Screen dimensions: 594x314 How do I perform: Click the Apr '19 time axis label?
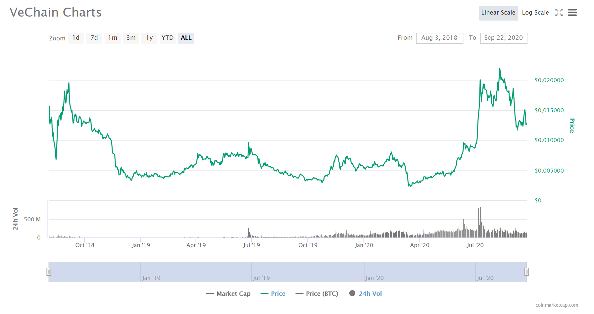[x=196, y=245]
